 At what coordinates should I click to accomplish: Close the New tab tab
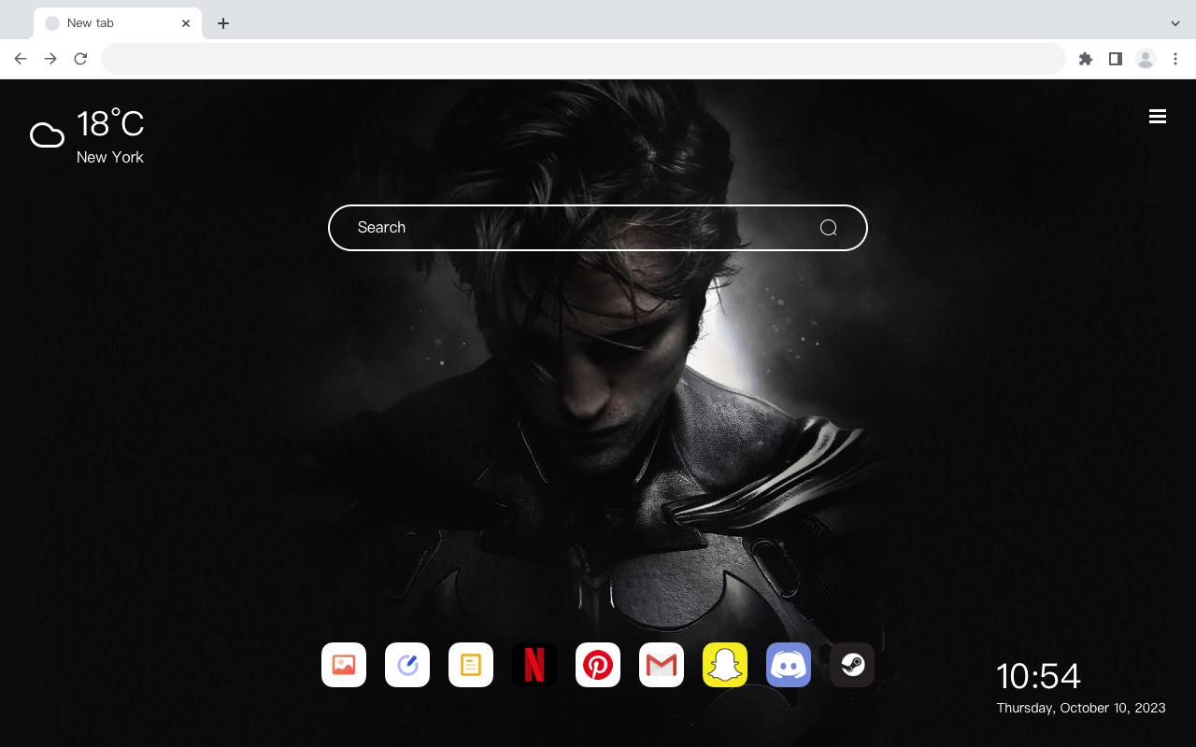point(186,23)
